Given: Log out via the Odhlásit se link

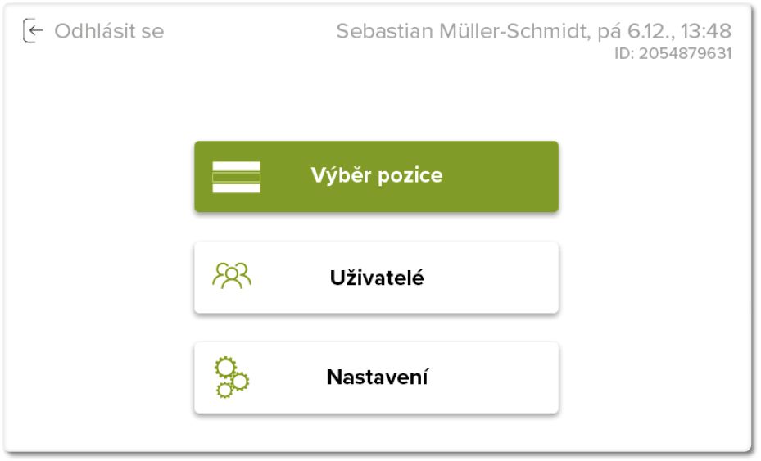Looking at the screenshot, I should coord(108,32).
